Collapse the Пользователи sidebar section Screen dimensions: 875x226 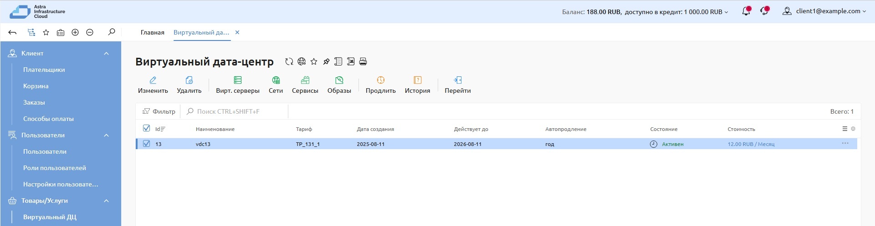(x=106, y=135)
